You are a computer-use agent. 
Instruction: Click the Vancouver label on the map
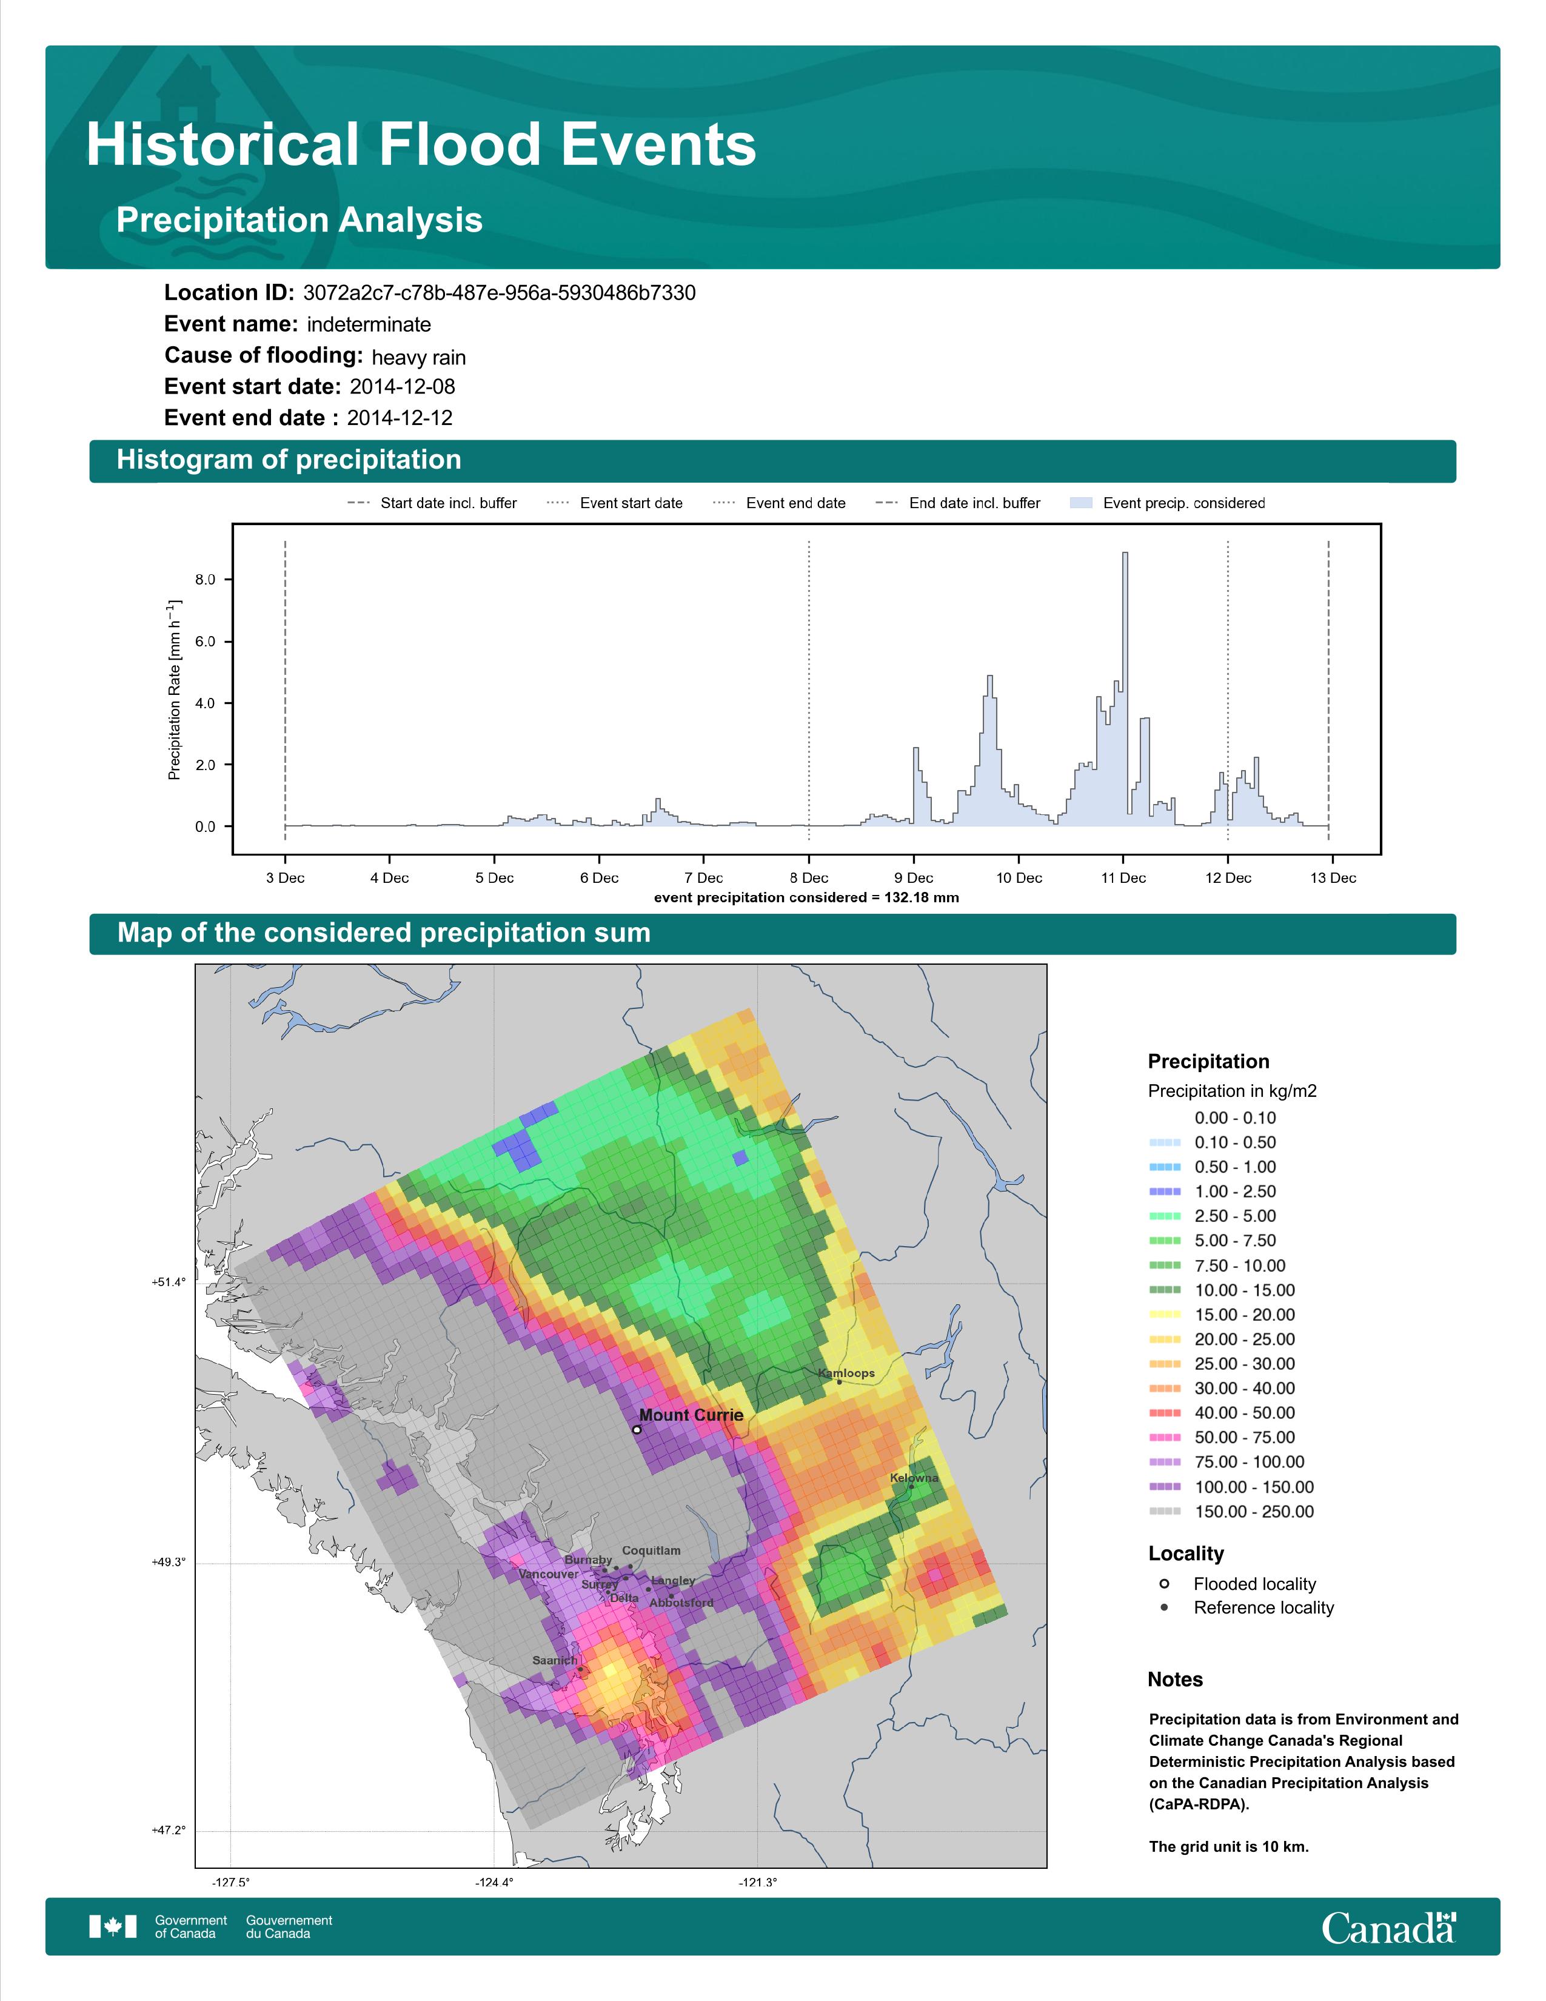(x=547, y=1574)
